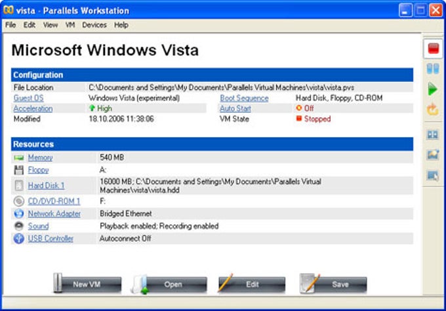Click the orange Auto Start Off indicator icon

click(298, 108)
